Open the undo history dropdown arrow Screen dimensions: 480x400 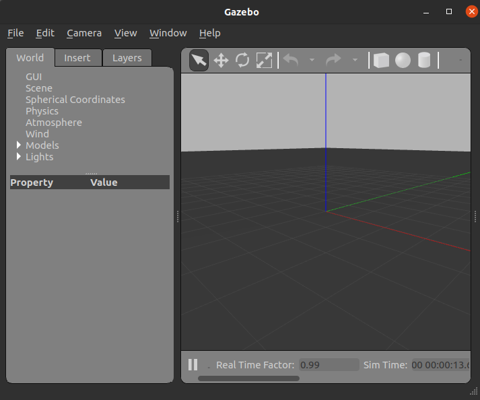(312, 61)
